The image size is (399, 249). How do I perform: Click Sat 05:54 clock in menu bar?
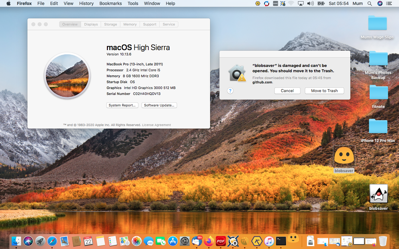coord(339,3)
